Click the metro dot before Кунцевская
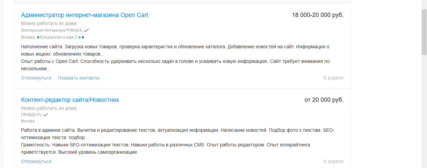The width and height of the screenshot is (427, 168). tap(38, 37)
